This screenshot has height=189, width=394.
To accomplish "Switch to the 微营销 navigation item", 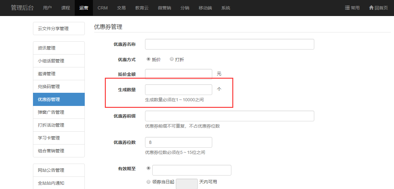I will click(x=165, y=8).
